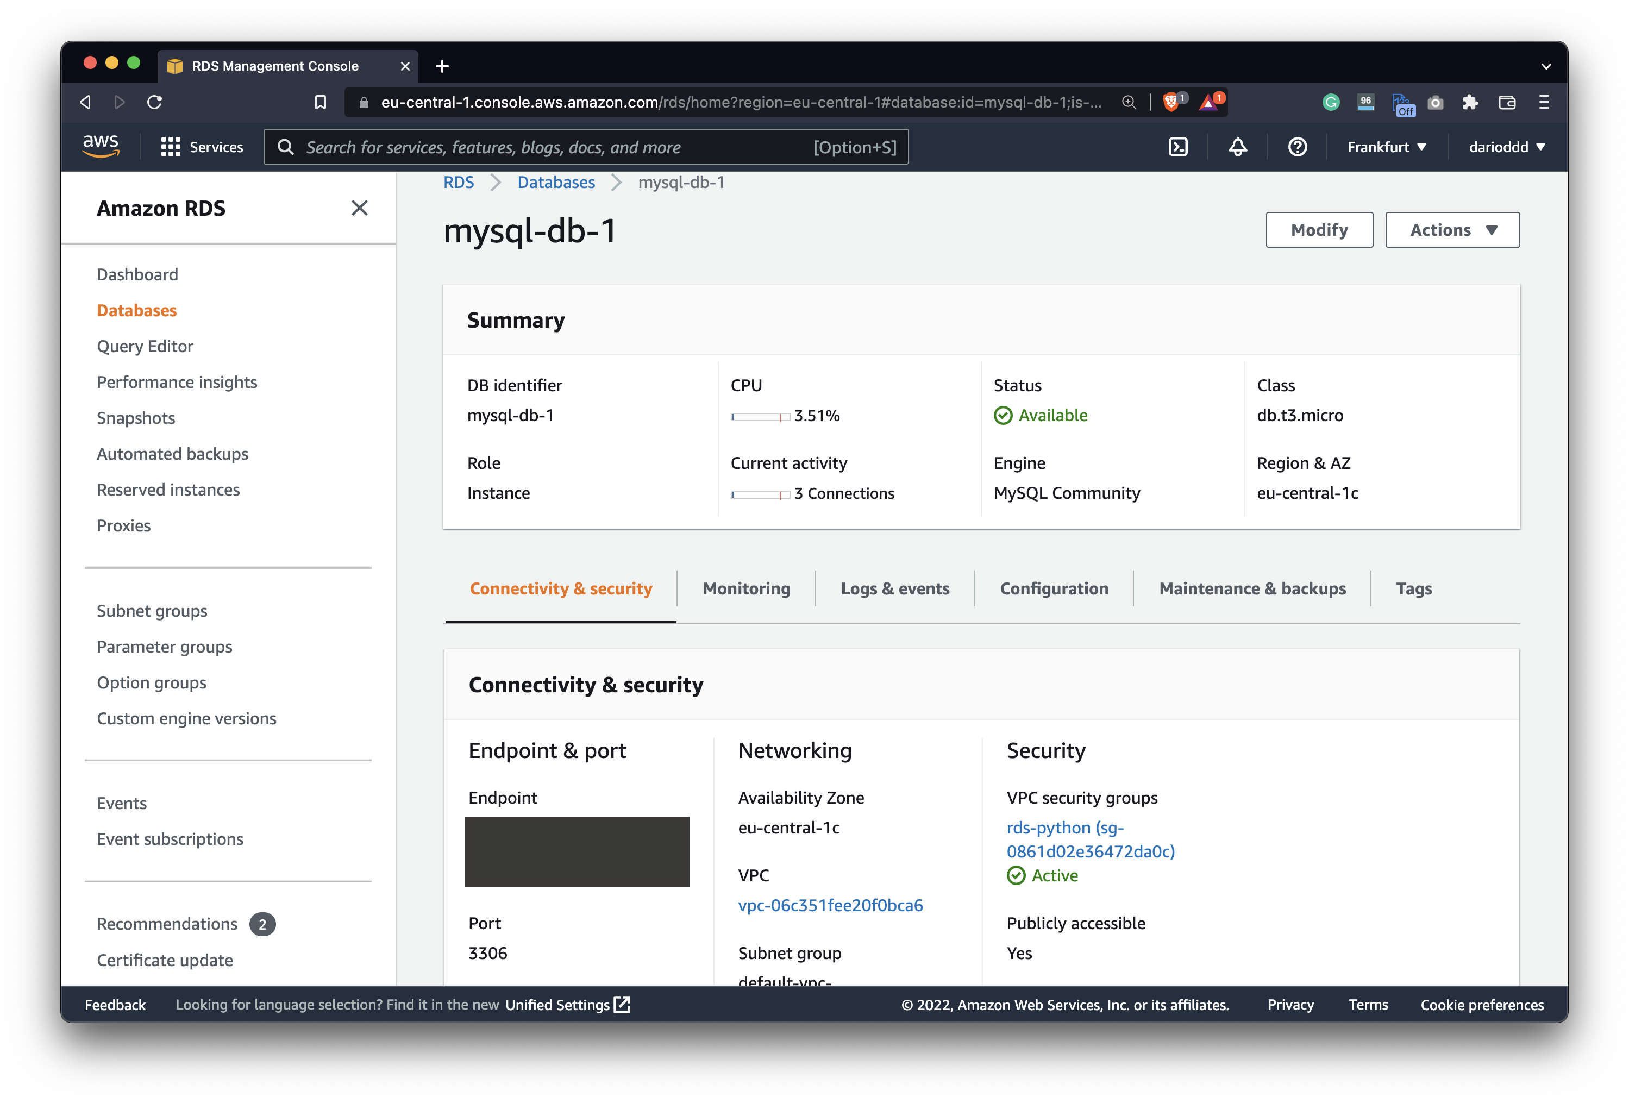Screen dimensions: 1629x1103
Task: Open the extensions puzzle piece menu
Action: (1470, 102)
